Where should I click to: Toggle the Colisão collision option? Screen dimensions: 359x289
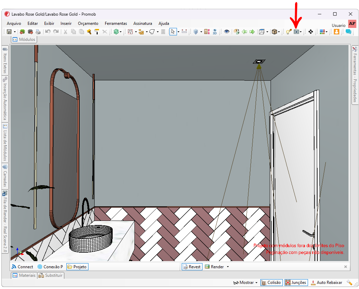[x=272, y=282]
